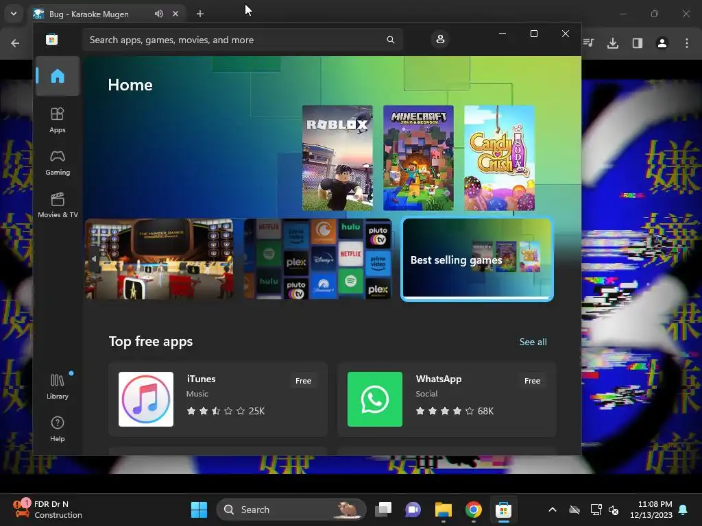This screenshot has width=702, height=526.
Task: Open the Home section in Microsoft Store sidebar
Action: (58, 76)
